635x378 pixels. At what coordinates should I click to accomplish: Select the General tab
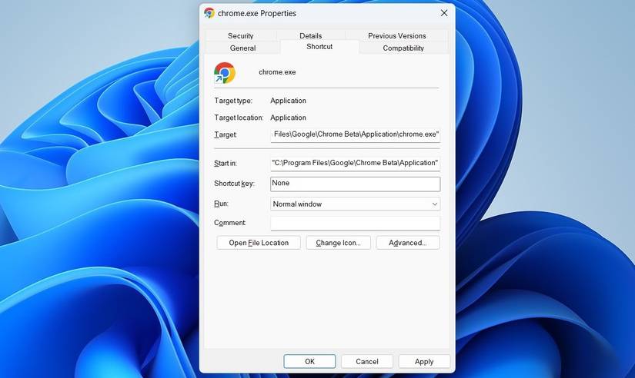pos(242,48)
